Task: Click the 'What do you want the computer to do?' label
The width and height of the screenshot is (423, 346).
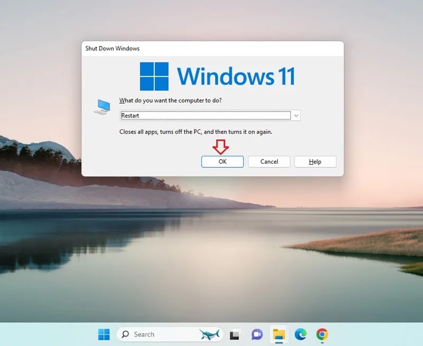Action: (170, 100)
